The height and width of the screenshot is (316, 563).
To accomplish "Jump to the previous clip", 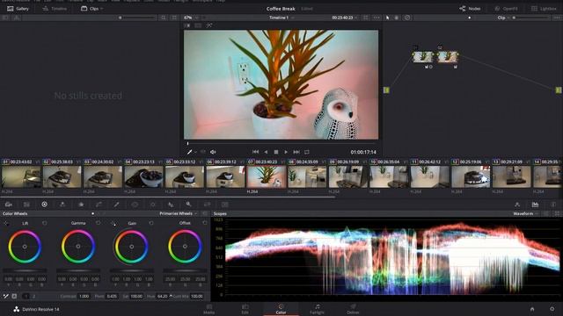I will [x=255, y=152].
